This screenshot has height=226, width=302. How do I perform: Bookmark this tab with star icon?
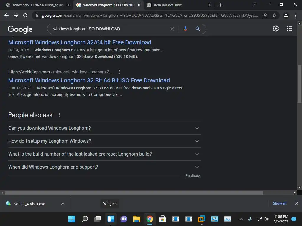pyautogui.click(x=274, y=15)
